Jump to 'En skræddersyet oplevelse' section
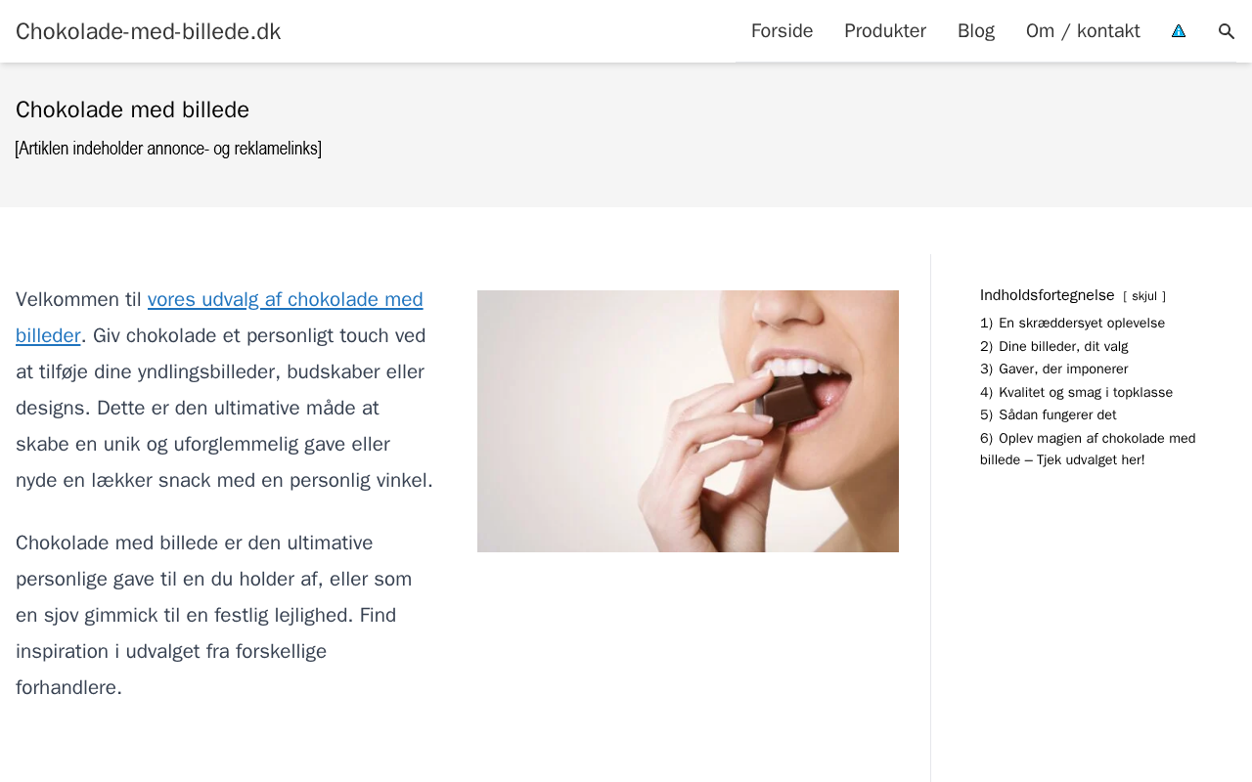Screen dimensions: 1252x782 [1072, 324]
